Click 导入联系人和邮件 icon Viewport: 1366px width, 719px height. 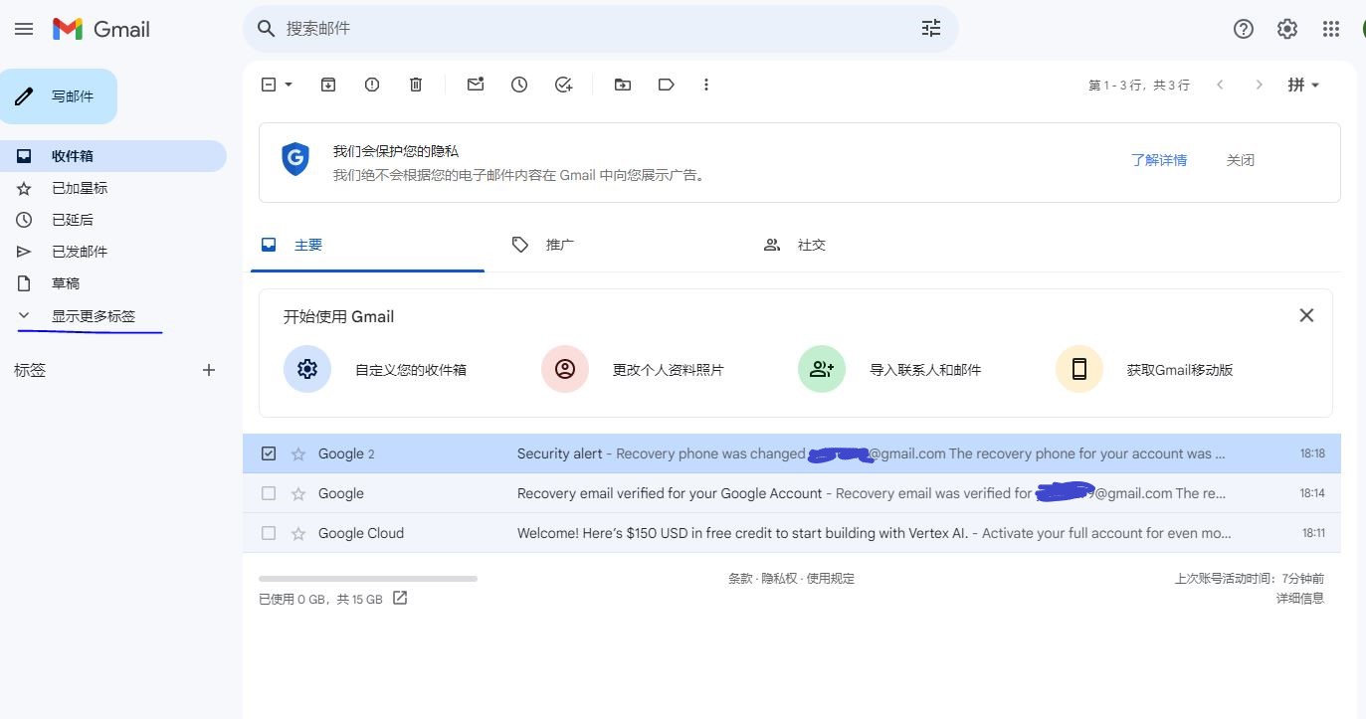pyautogui.click(x=822, y=369)
